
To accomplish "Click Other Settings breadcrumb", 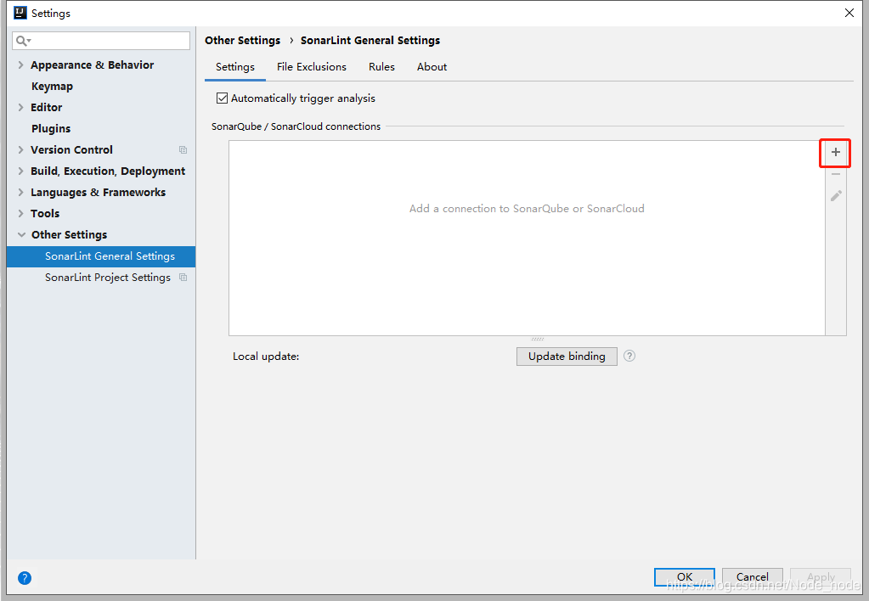I will point(243,41).
